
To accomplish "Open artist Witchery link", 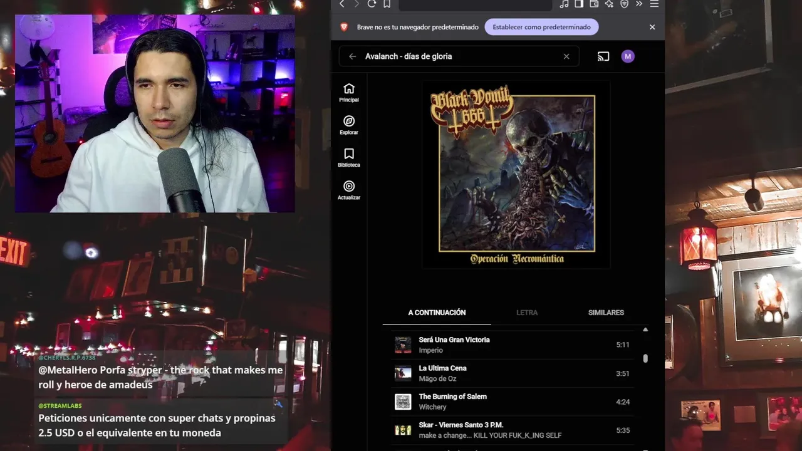I will point(432,407).
